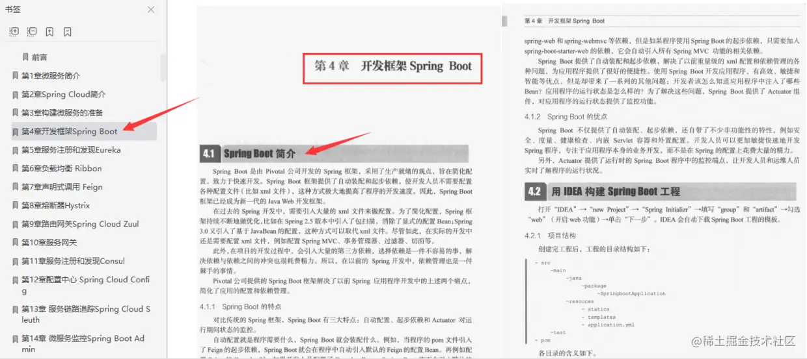Select bookmark 第4章开发框架Spring Boot

coord(84,131)
